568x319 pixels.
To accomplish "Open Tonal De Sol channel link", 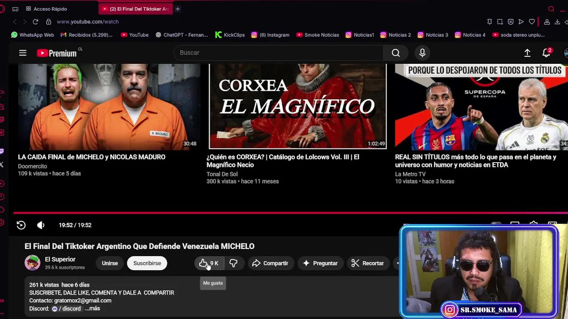I will click(222, 174).
